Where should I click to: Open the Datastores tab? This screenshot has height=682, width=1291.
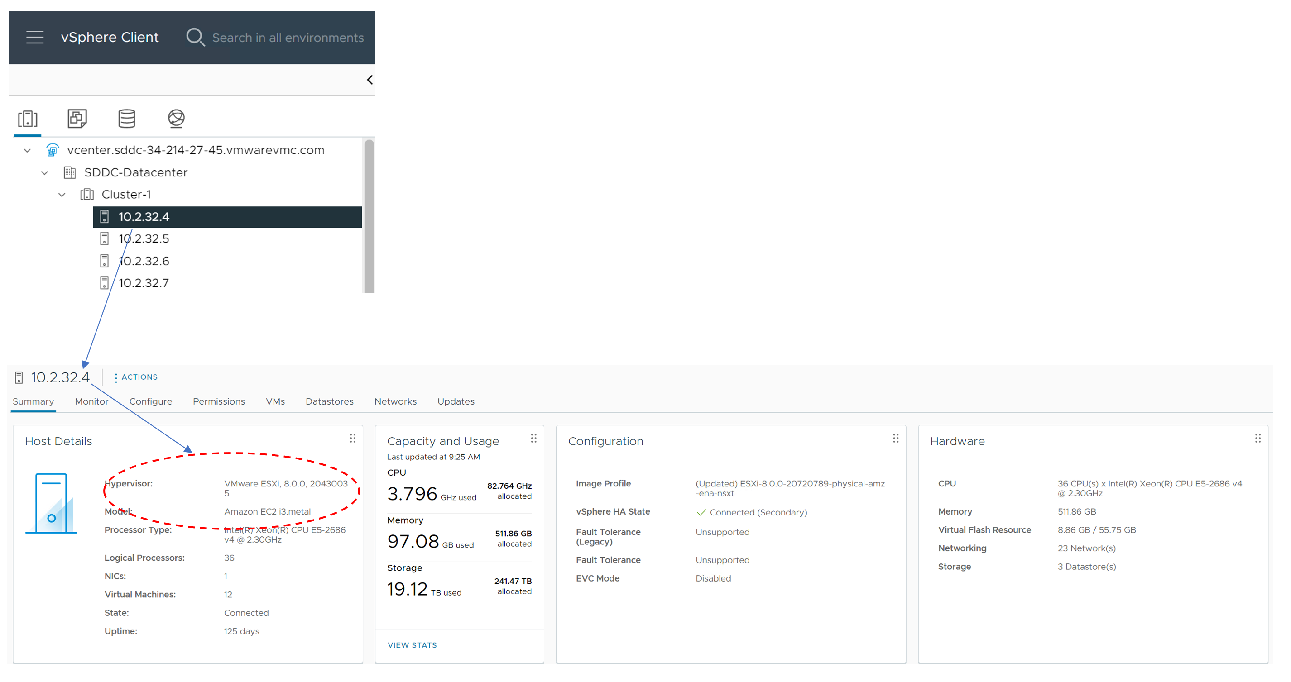pos(329,401)
